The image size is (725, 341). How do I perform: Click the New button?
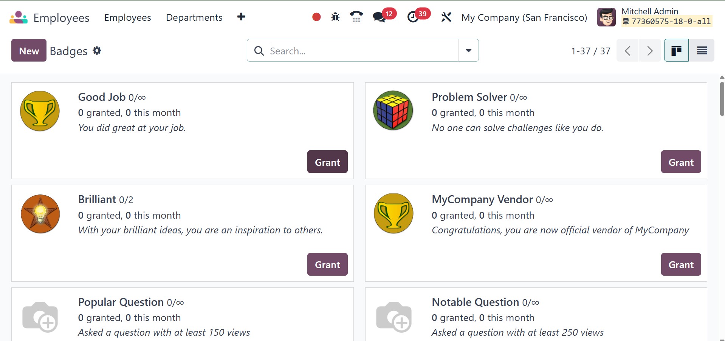(x=29, y=51)
